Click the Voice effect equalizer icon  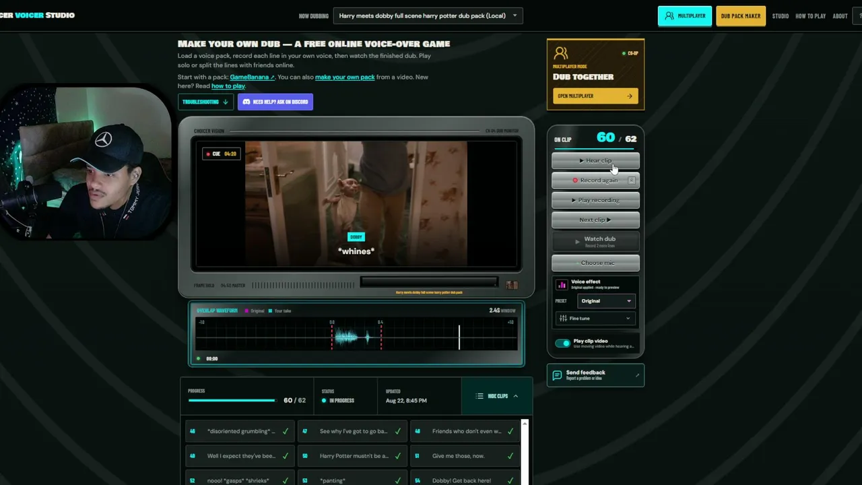click(562, 285)
